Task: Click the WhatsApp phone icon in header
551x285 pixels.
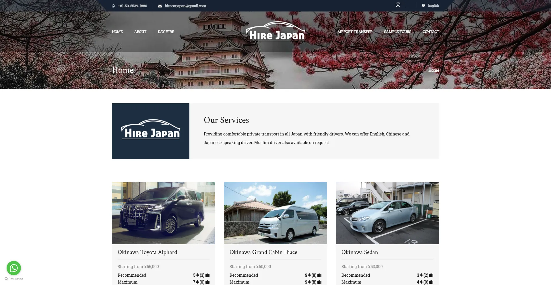Action: tap(113, 6)
